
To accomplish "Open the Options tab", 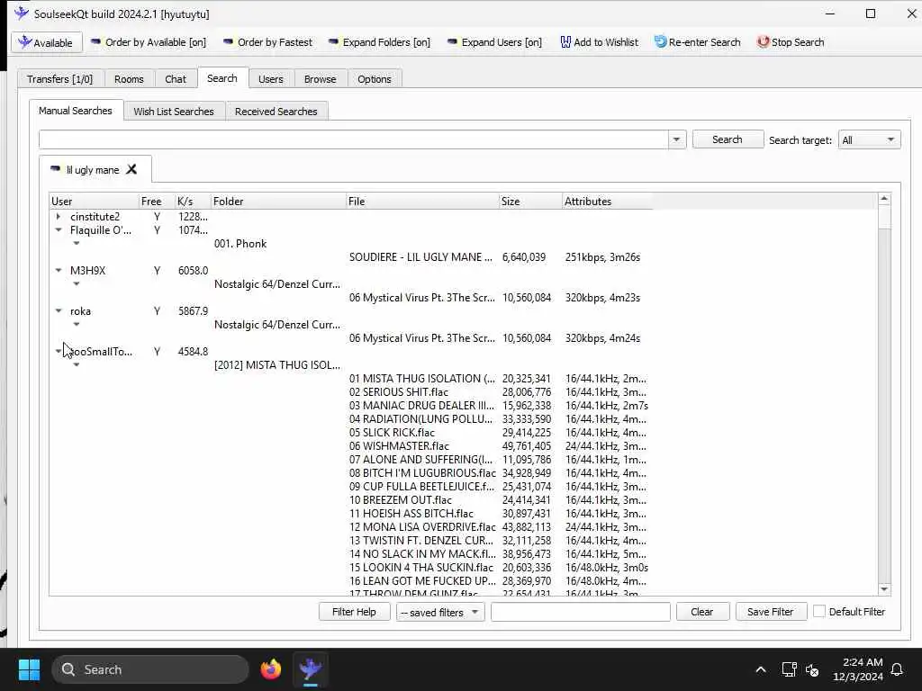I will (x=374, y=79).
